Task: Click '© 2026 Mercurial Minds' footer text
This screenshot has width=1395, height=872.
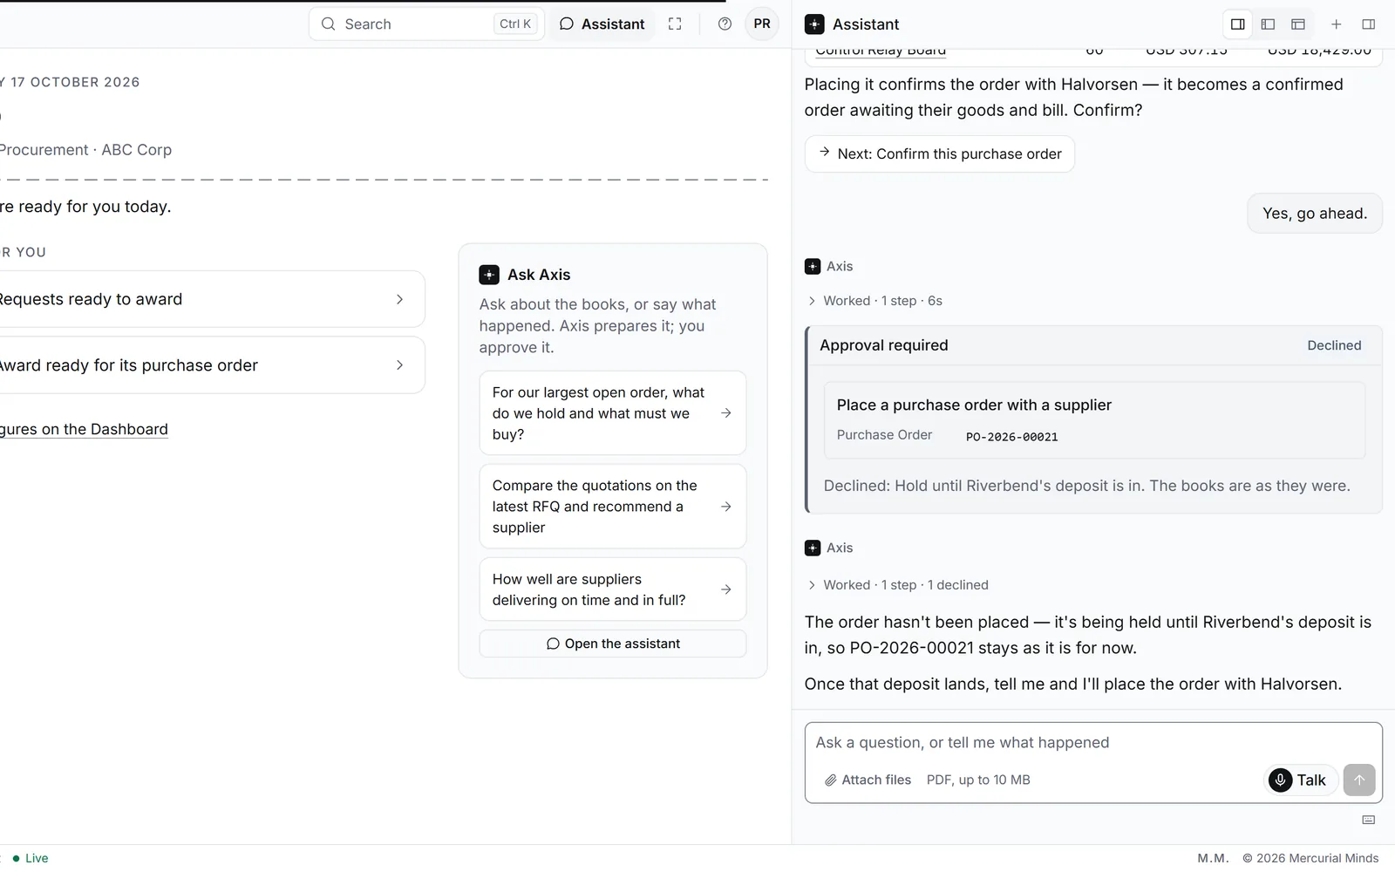Action: coord(1310,858)
